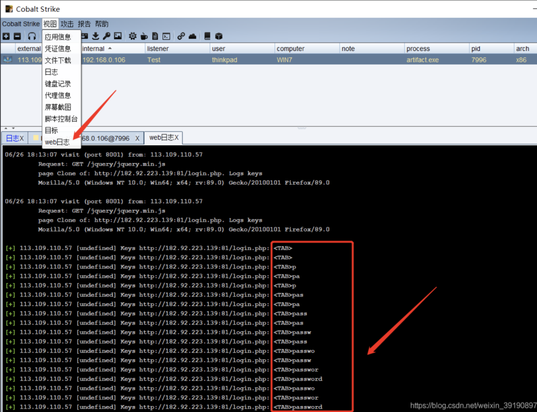The height and width of the screenshot is (412, 537).
Task: Click the partly hidden card icon beside download icon
Action: pyautogui.click(x=85, y=36)
